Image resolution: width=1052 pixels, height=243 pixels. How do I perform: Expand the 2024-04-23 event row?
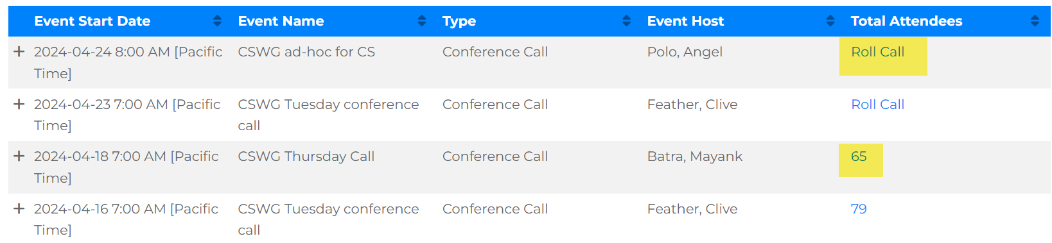click(x=19, y=104)
